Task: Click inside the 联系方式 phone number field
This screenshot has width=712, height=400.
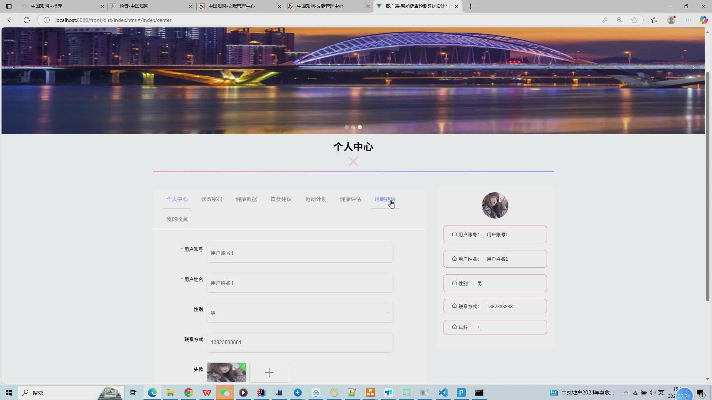Action: (x=300, y=342)
